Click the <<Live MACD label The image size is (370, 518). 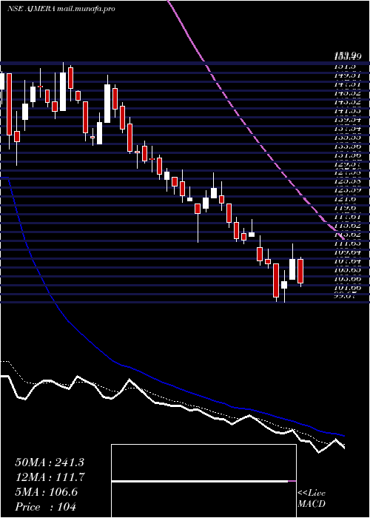tap(312, 499)
